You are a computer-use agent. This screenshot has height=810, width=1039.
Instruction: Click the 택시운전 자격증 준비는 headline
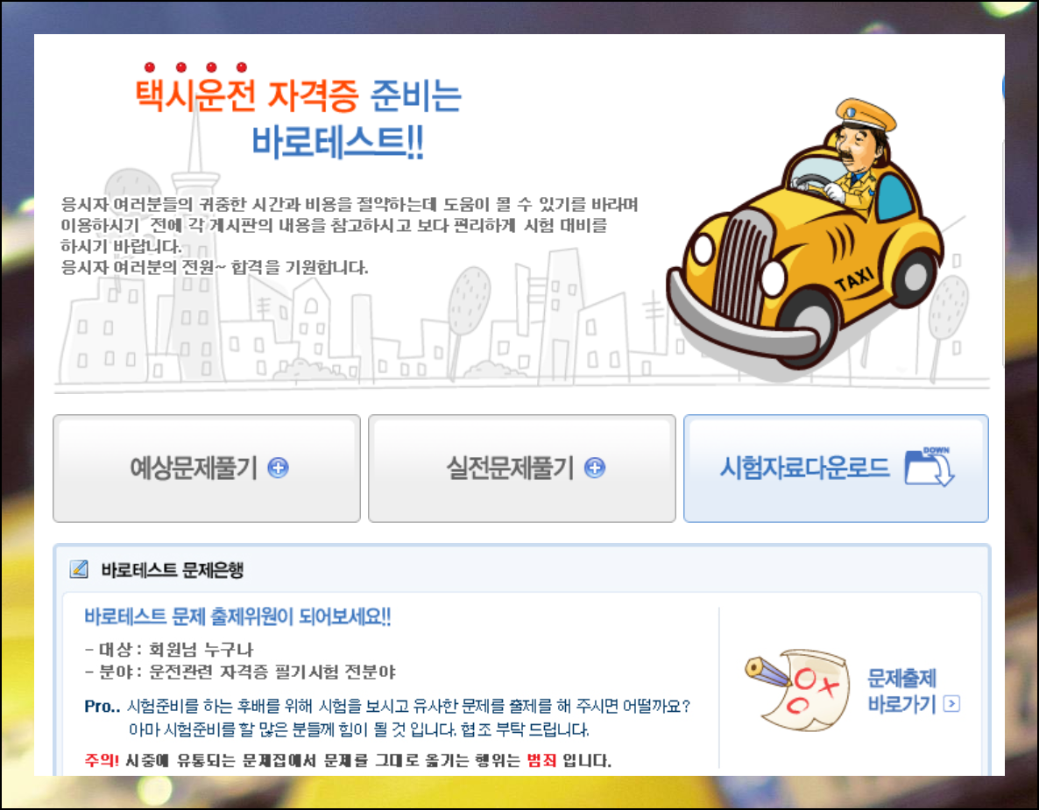tap(298, 95)
